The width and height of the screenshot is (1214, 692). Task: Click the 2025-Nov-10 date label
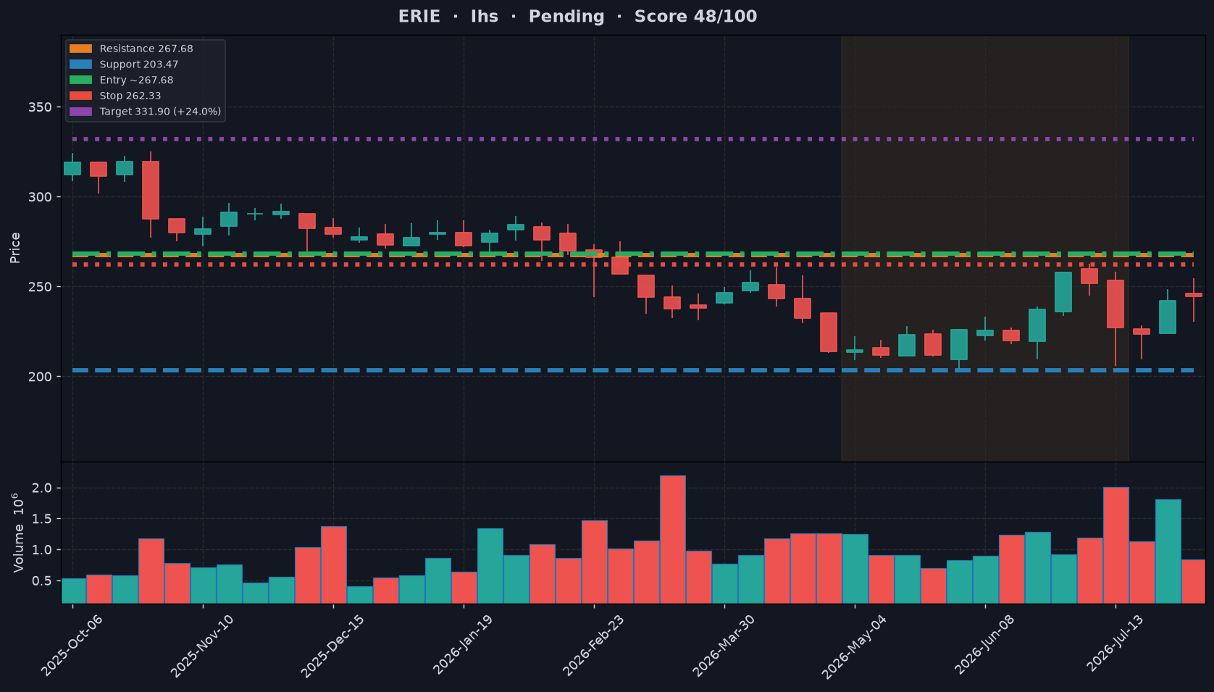coord(202,646)
